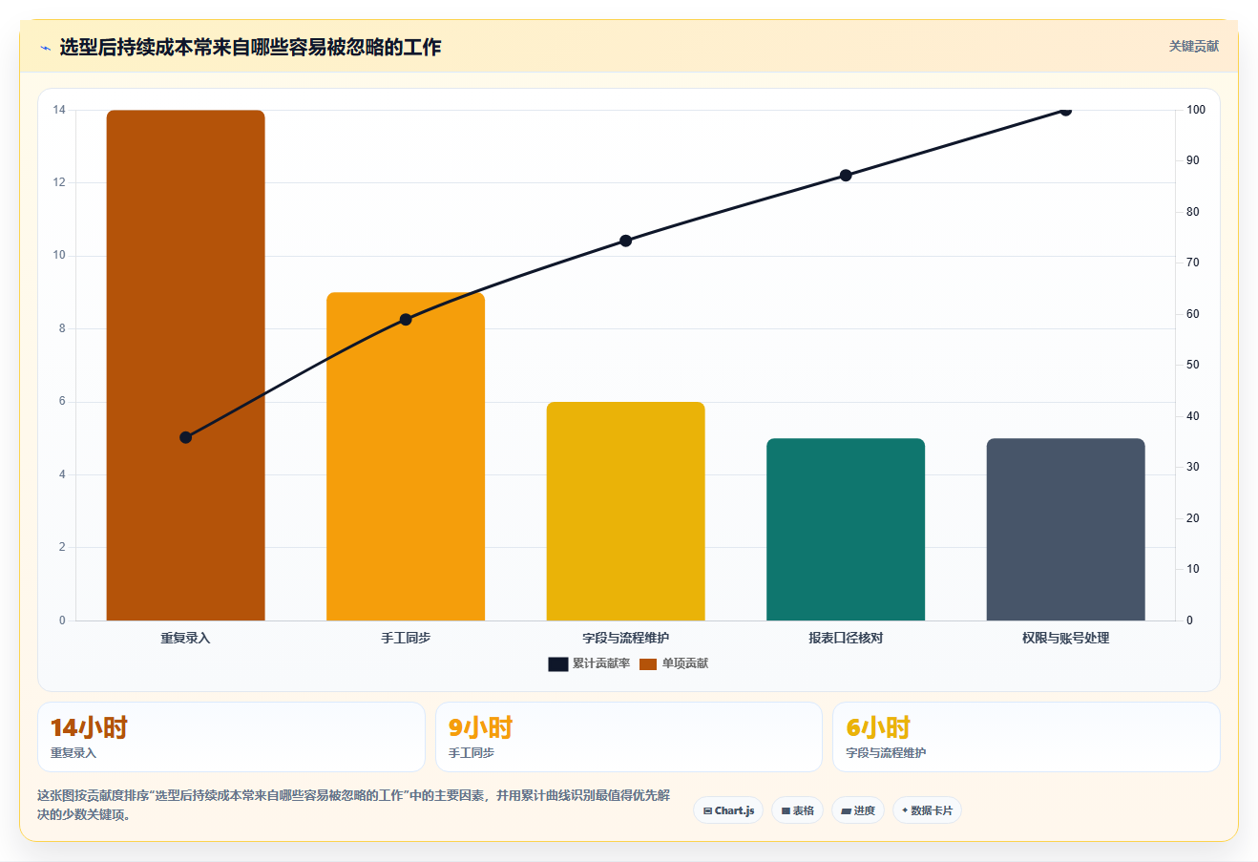This screenshot has width=1258, height=862.
Task: Click the 表格 tag chip
Action: (798, 810)
